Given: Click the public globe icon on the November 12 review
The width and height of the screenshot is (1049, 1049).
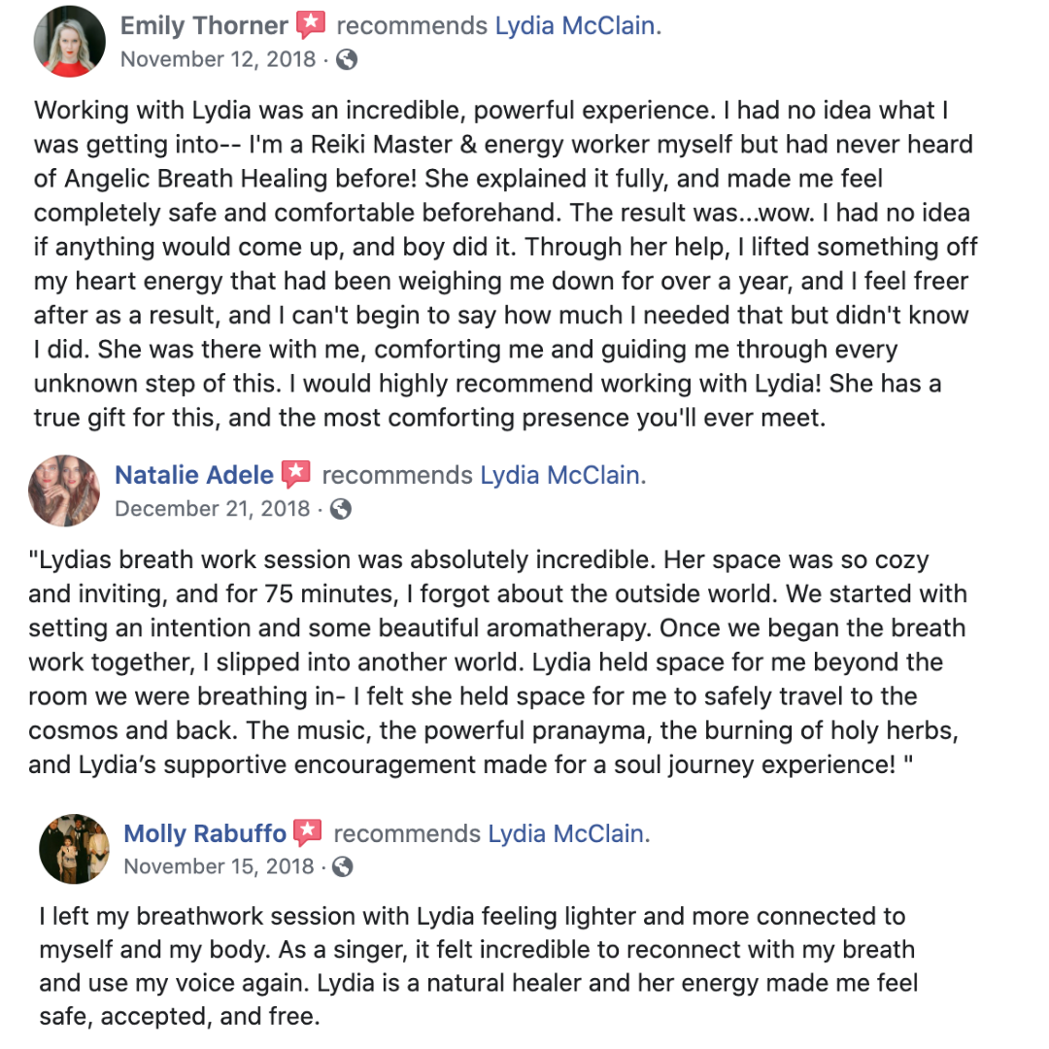Looking at the screenshot, I should [346, 59].
